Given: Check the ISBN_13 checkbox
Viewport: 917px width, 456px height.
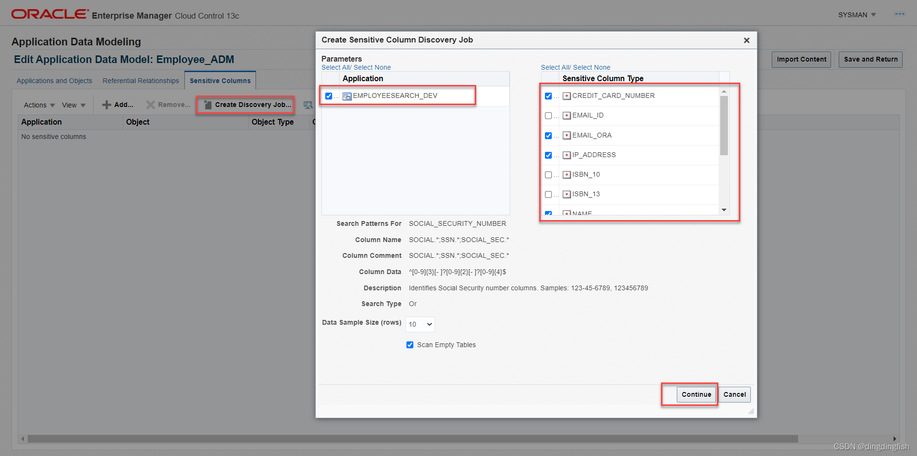Looking at the screenshot, I should tap(548, 194).
